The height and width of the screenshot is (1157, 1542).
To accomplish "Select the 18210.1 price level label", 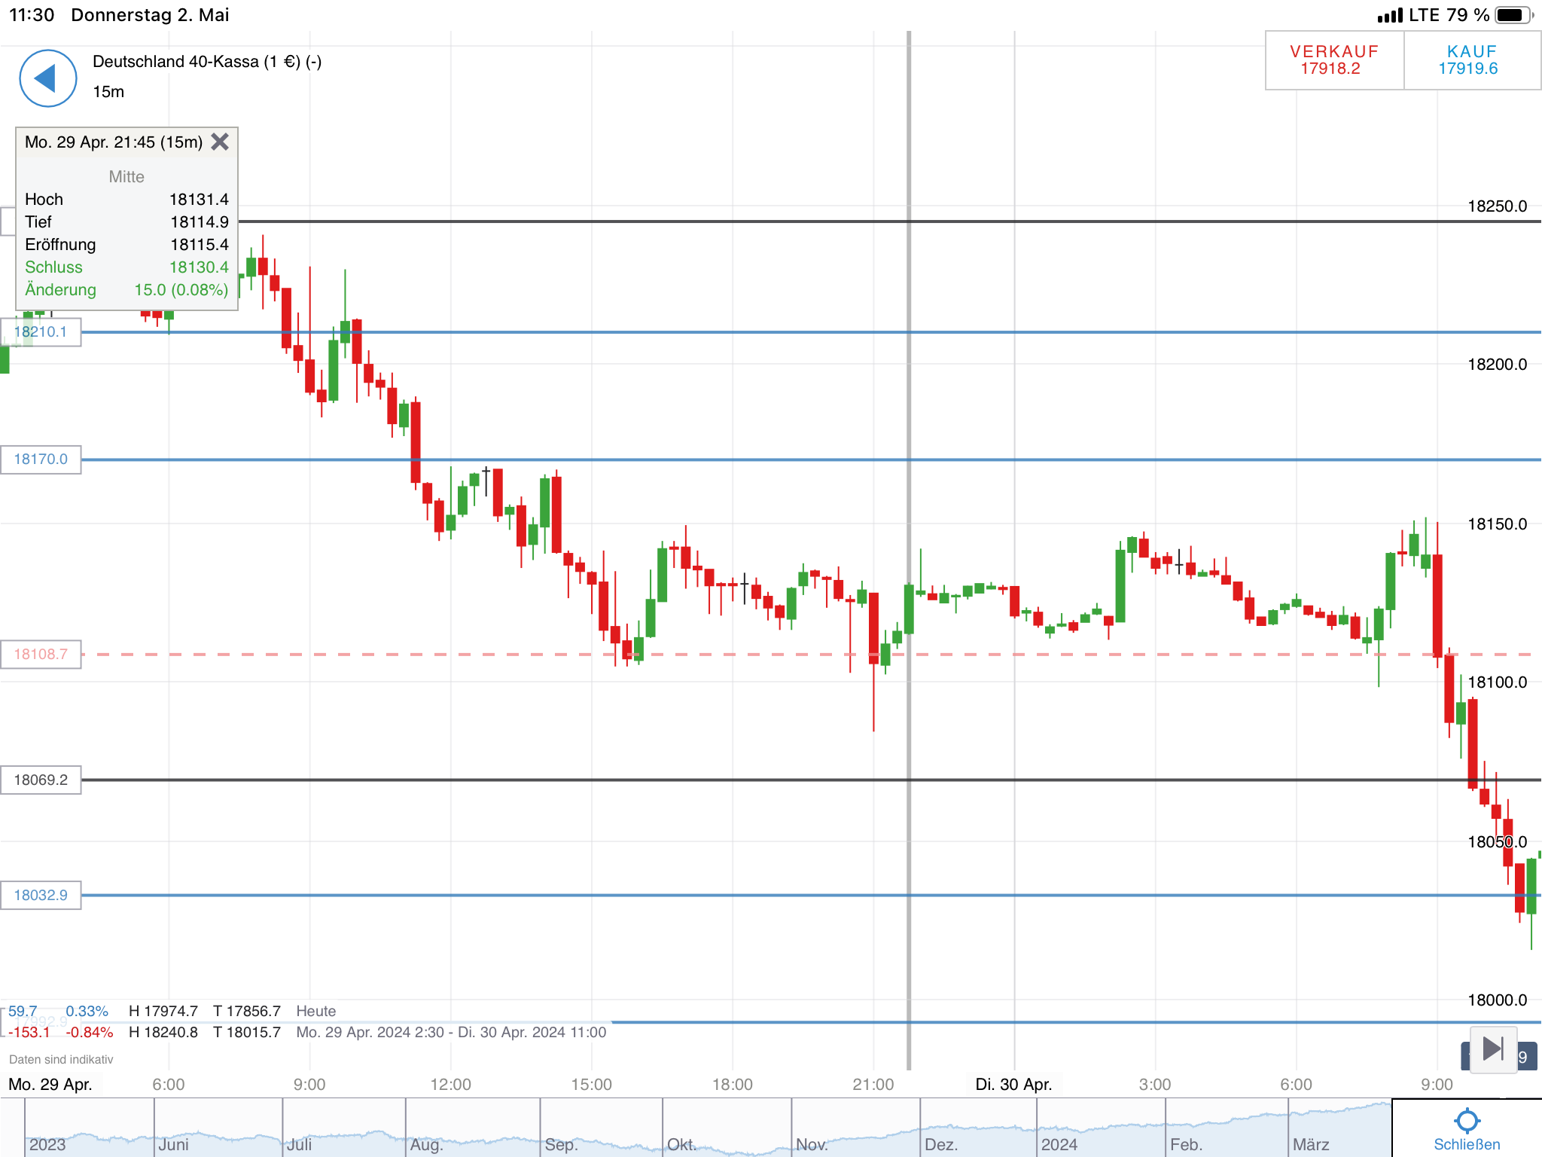I will click(41, 331).
